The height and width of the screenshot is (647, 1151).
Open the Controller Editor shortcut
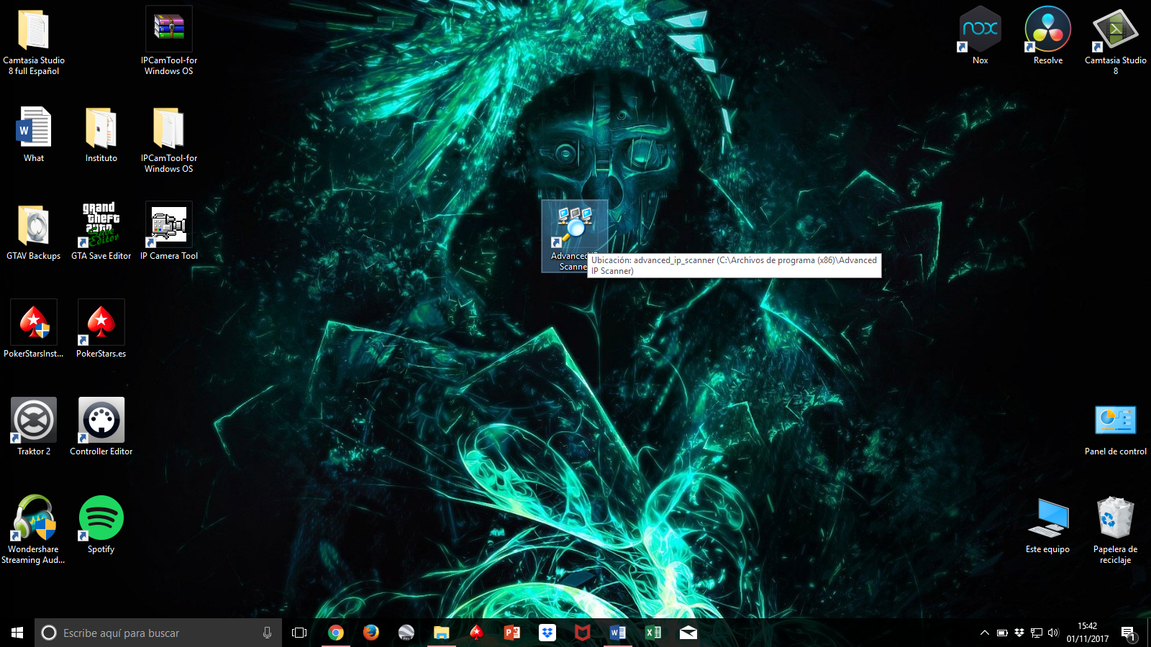(101, 427)
